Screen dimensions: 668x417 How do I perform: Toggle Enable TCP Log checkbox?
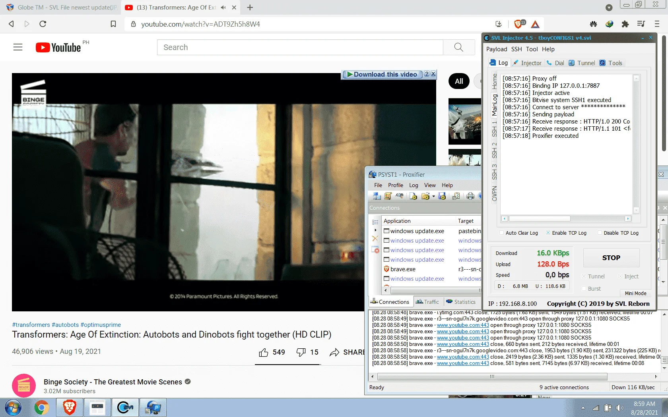point(548,233)
